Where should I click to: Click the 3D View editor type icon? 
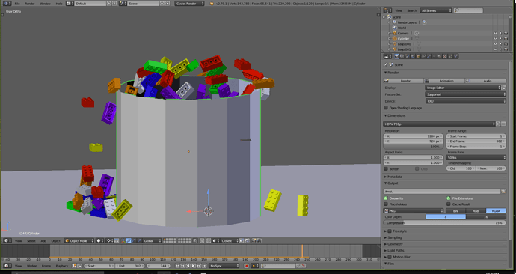click(x=7, y=241)
